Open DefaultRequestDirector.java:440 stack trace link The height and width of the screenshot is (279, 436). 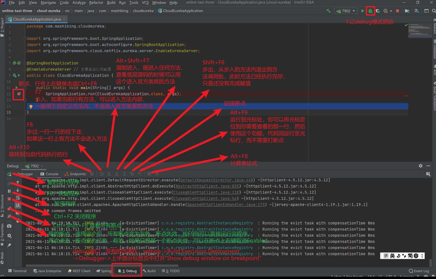point(217,180)
